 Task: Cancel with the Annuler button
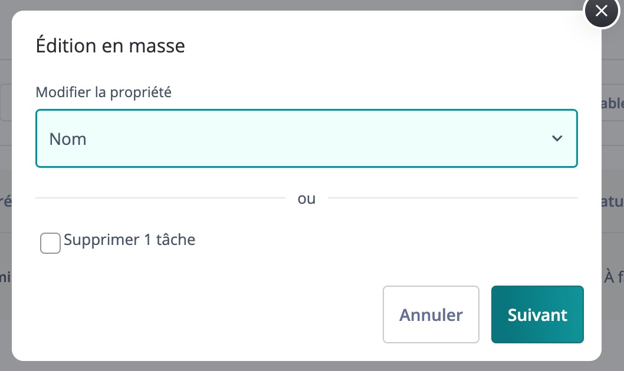pyautogui.click(x=431, y=314)
